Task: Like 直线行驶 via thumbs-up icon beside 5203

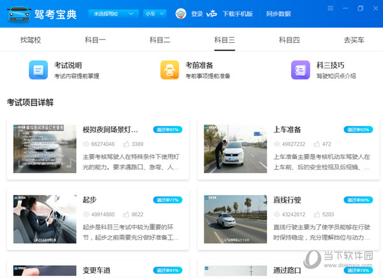Action: pos(317,215)
